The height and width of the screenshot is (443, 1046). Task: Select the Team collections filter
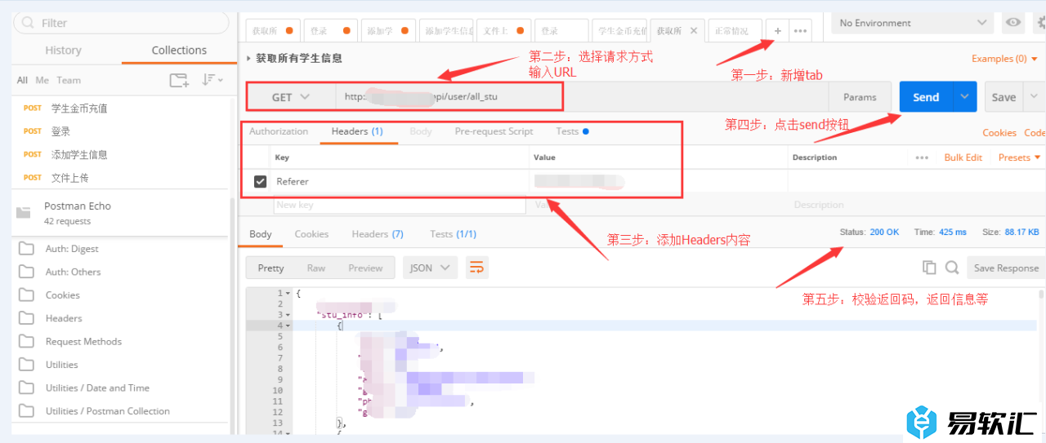tap(69, 80)
